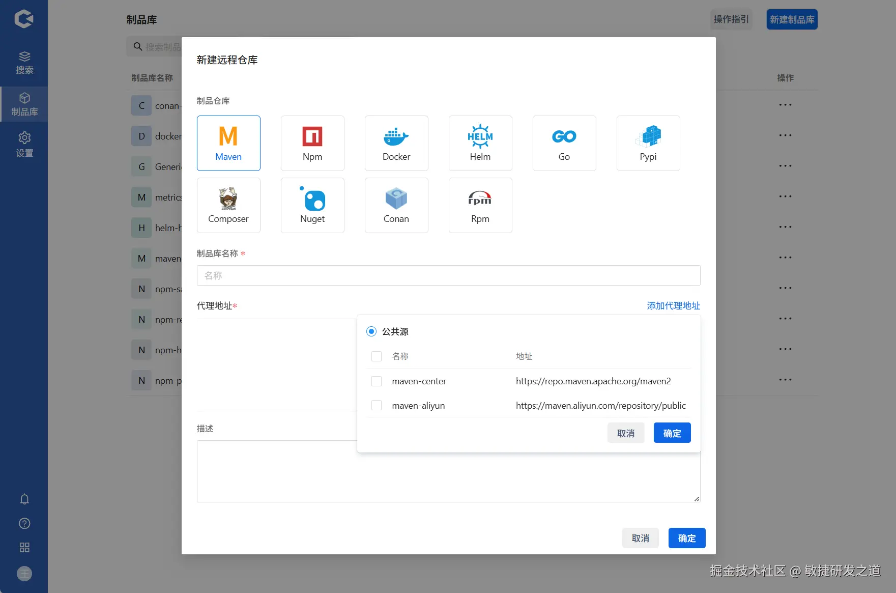Image resolution: width=896 pixels, height=593 pixels.
Task: Open notifications bell in sidebar
Action: coord(24,499)
